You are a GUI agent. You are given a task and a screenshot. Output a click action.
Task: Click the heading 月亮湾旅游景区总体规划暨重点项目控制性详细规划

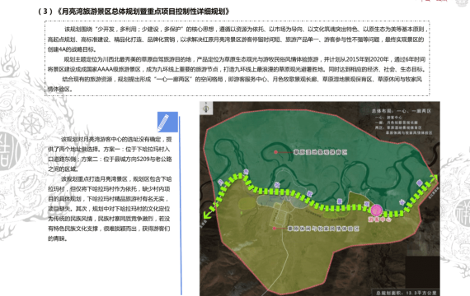(x=143, y=12)
